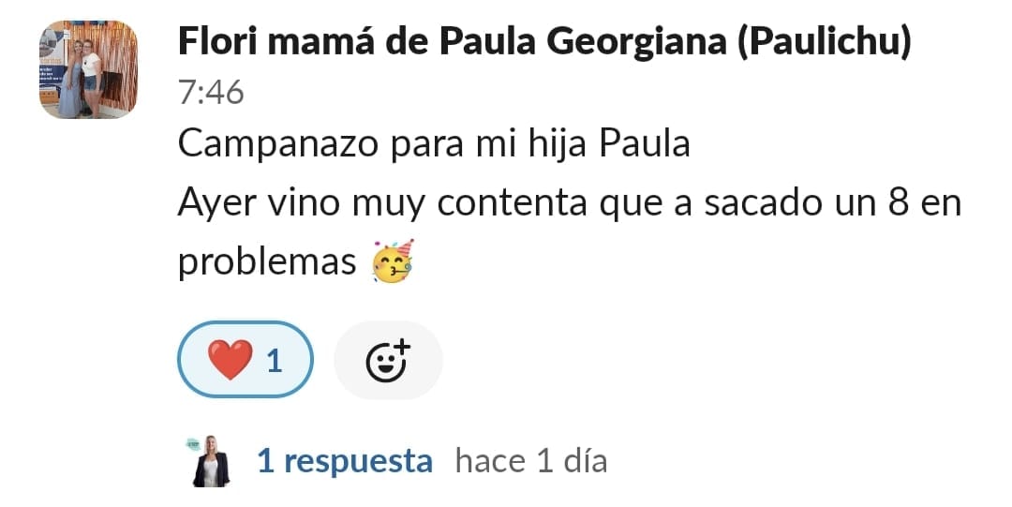Click the line starting "Ayer vino muy contenta"
1012x507 pixels.
click(569, 203)
